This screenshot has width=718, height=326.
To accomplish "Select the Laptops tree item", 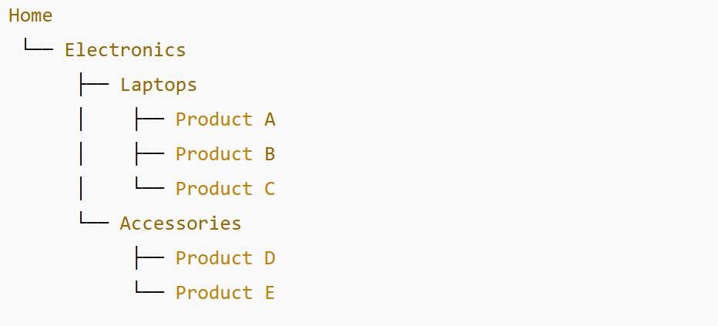I will click(x=158, y=85).
